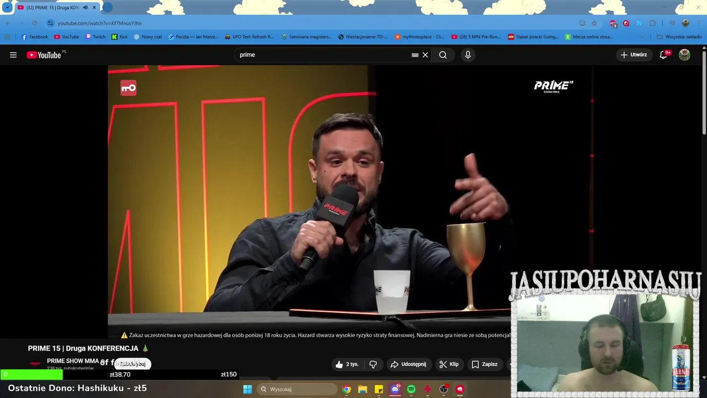This screenshot has width=707, height=398.
Task: Open the myfitnessplace bookmark
Action: [x=419, y=37]
